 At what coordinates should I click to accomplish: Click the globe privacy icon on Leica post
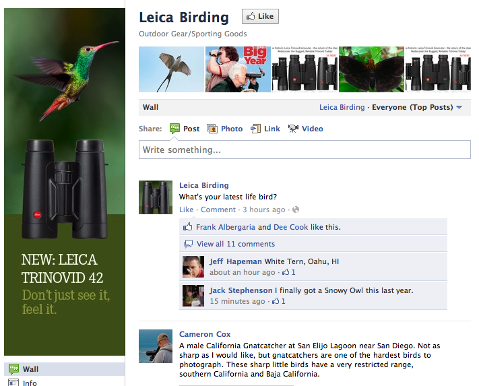tap(296, 210)
